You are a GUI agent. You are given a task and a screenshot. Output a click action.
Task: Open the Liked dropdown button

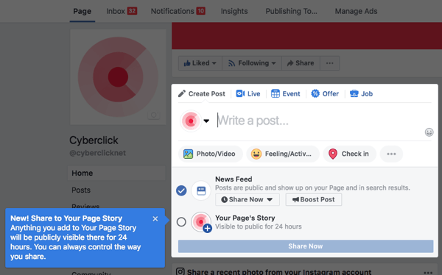(200, 63)
